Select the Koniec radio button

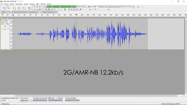click(49, 98)
